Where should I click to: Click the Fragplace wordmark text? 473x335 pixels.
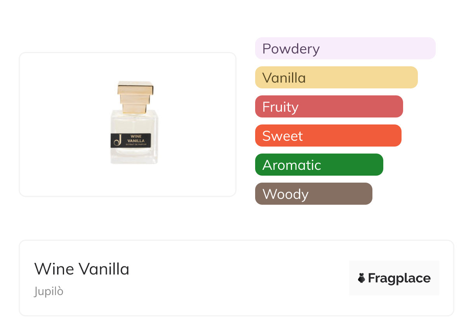(x=399, y=278)
